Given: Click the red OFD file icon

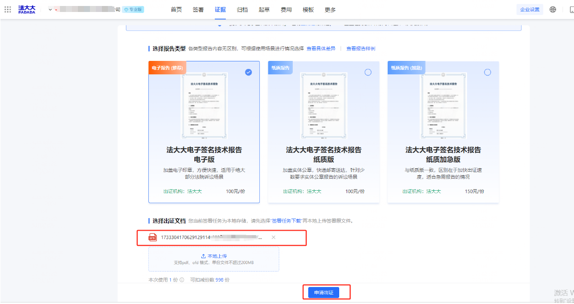Looking at the screenshot, I should (x=152, y=238).
